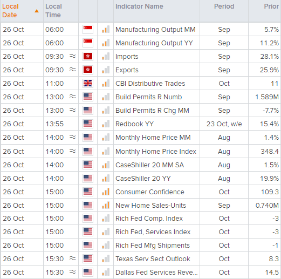Click the approximate-time icon on Exports row
Screen dimensions: 281x279
point(72,70)
